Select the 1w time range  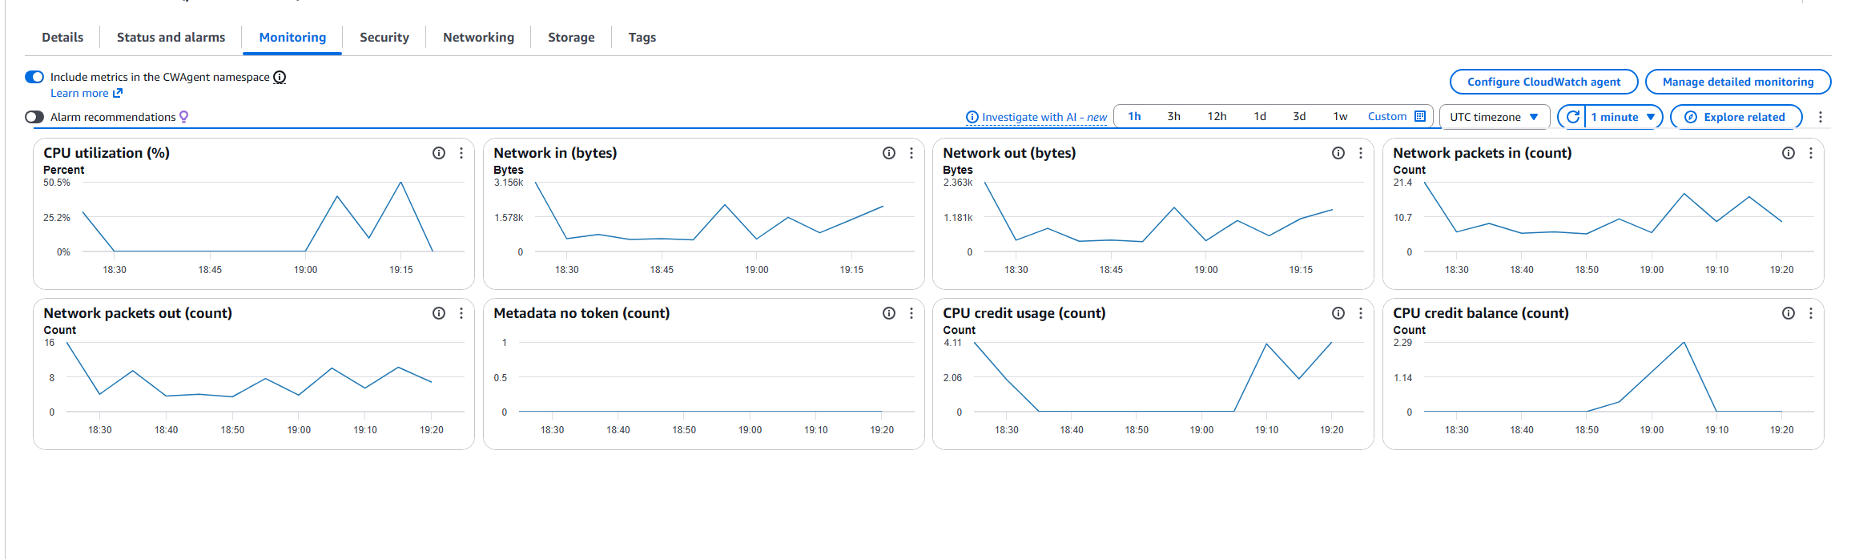pyautogui.click(x=1340, y=116)
